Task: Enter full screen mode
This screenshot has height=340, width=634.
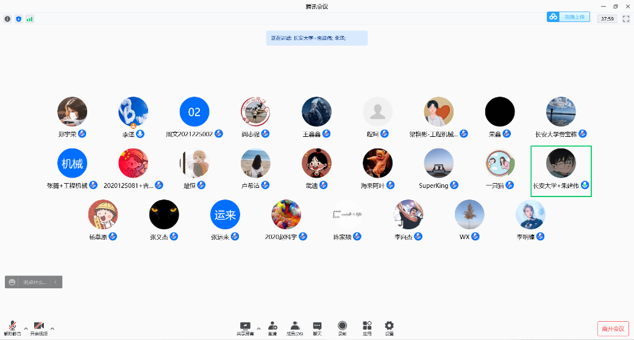Action: [625, 19]
